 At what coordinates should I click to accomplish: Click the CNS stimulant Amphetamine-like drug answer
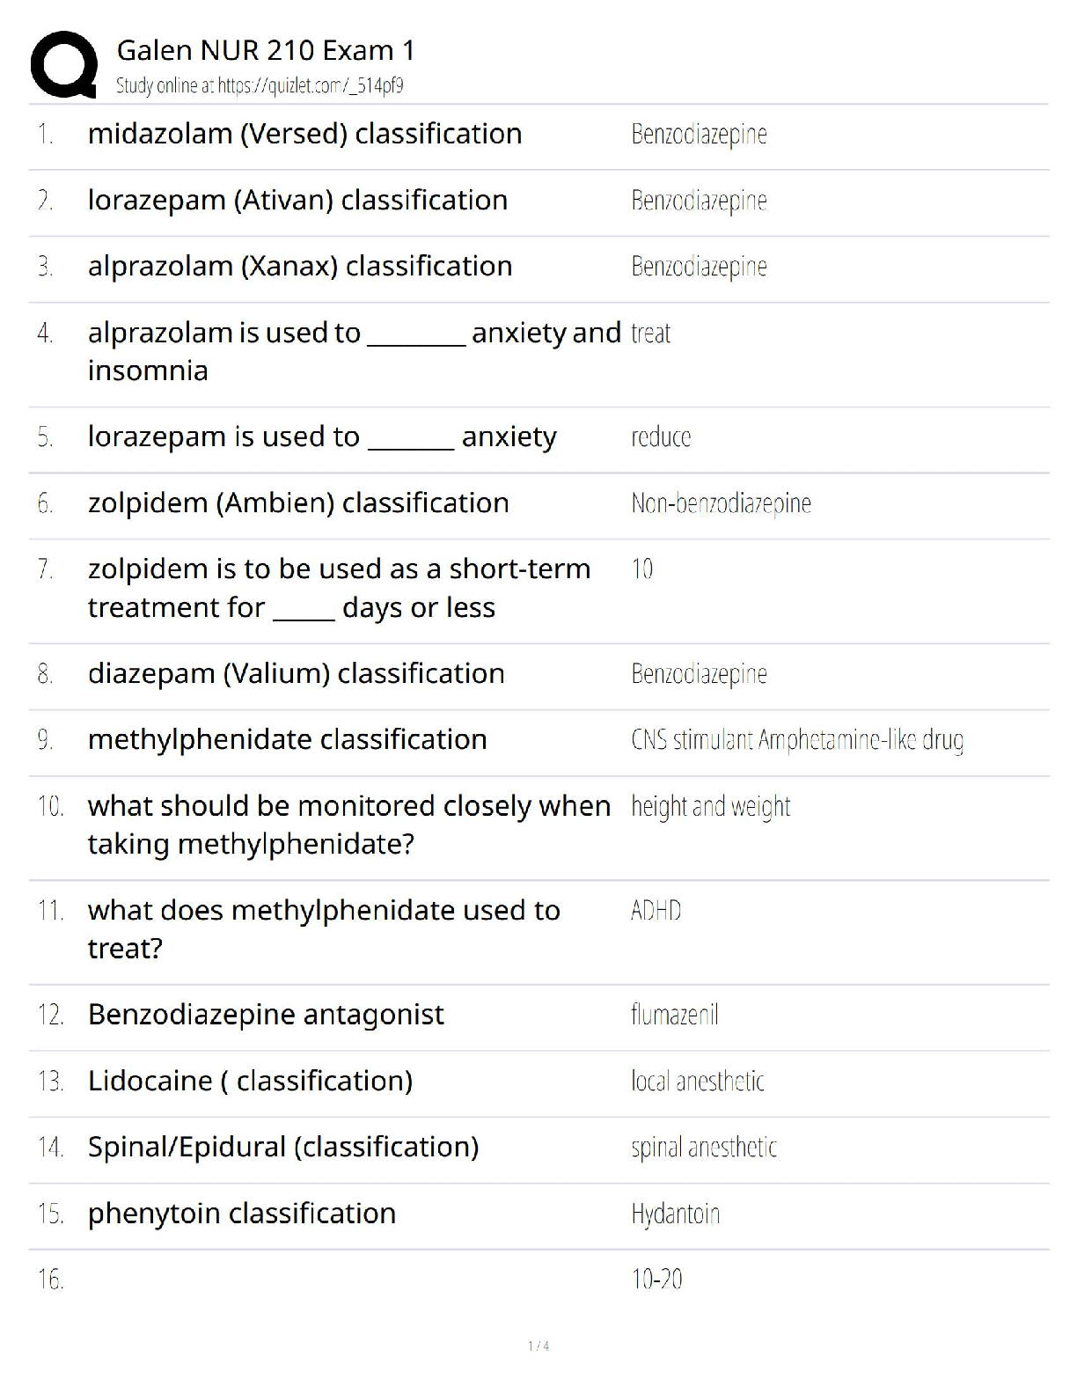(x=796, y=740)
